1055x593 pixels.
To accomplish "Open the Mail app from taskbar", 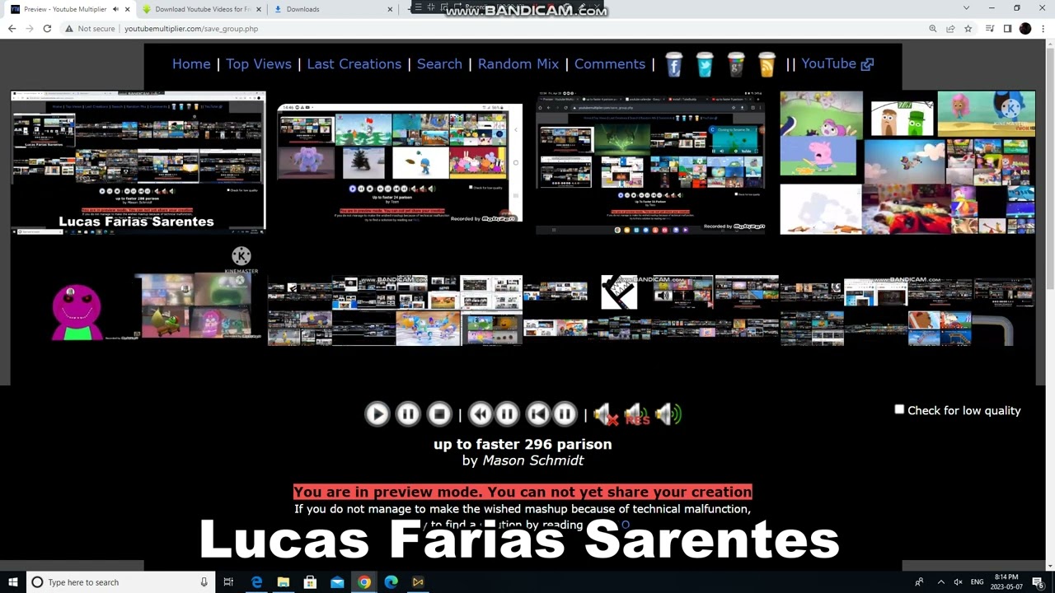I will (337, 582).
